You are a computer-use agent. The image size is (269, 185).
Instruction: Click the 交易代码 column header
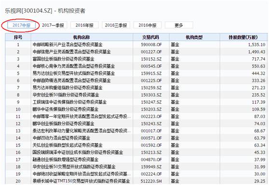151,37
